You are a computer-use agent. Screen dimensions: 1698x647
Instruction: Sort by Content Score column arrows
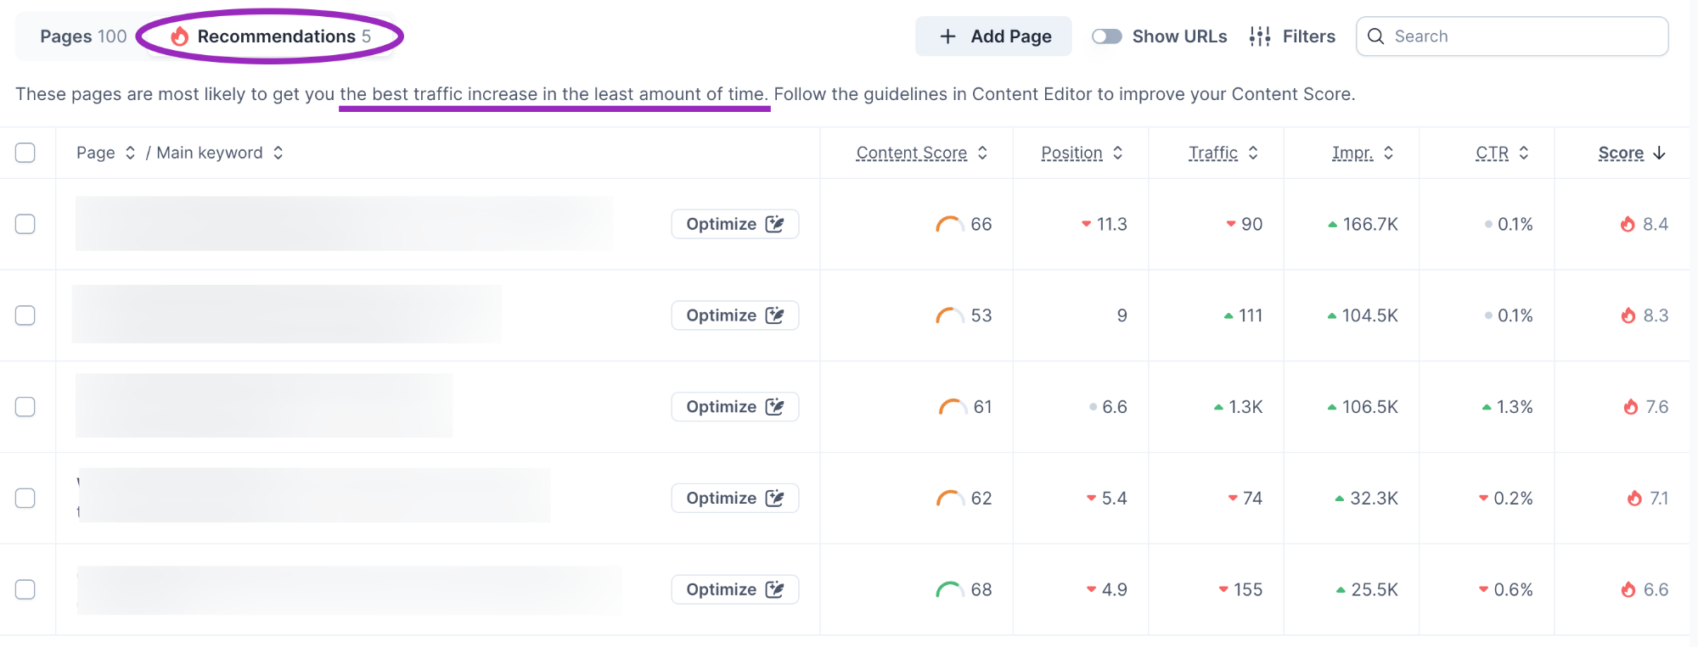982,153
